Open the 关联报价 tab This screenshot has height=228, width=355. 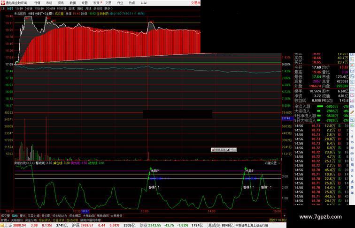pos(17,220)
